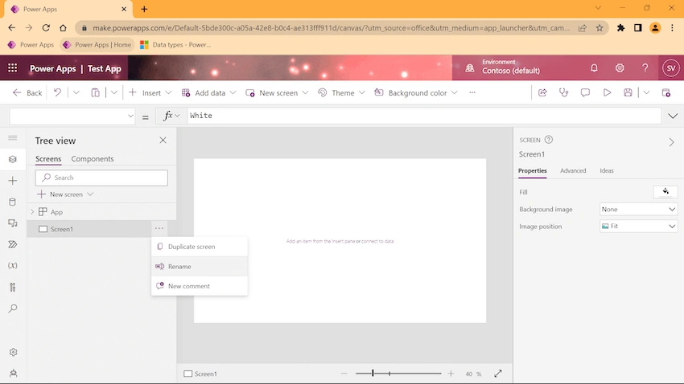Switch to the Components tab

[x=93, y=158]
